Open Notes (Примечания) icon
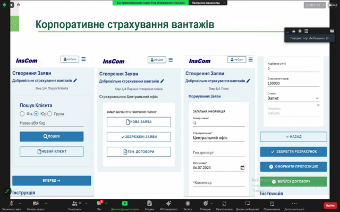Viewport: 340px width, 212px height. click(271, 204)
